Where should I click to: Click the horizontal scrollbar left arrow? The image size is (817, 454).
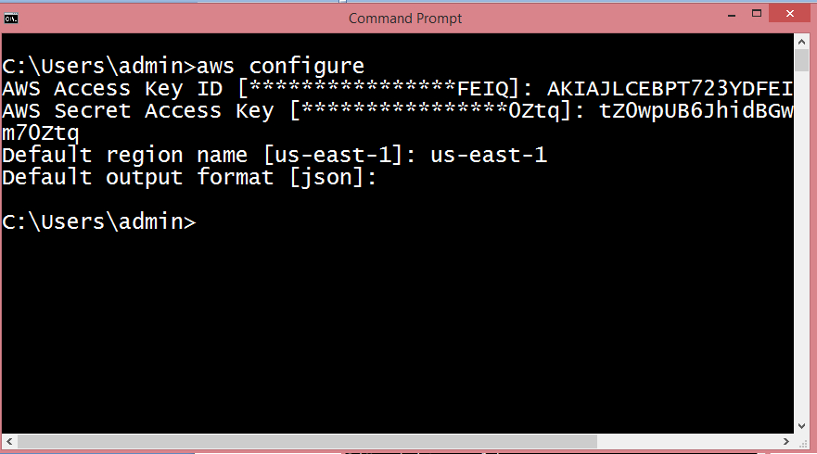tap(9, 442)
